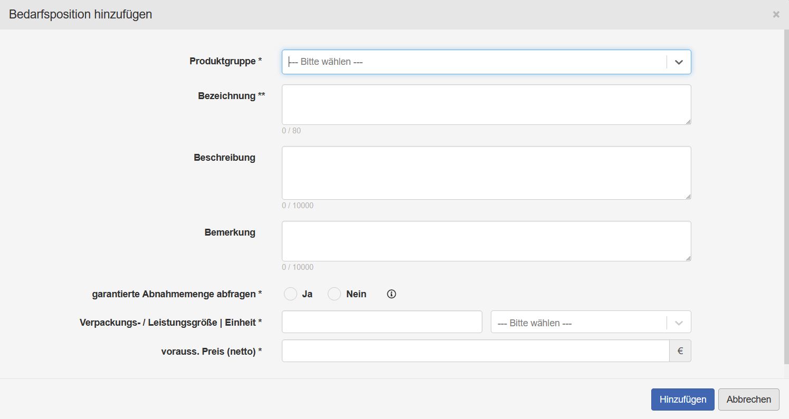Click the Abbrechen button
789x419 pixels.
click(748, 399)
